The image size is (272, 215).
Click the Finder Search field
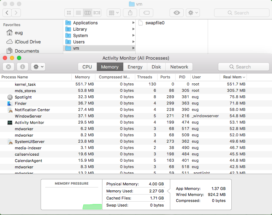pos(242,13)
